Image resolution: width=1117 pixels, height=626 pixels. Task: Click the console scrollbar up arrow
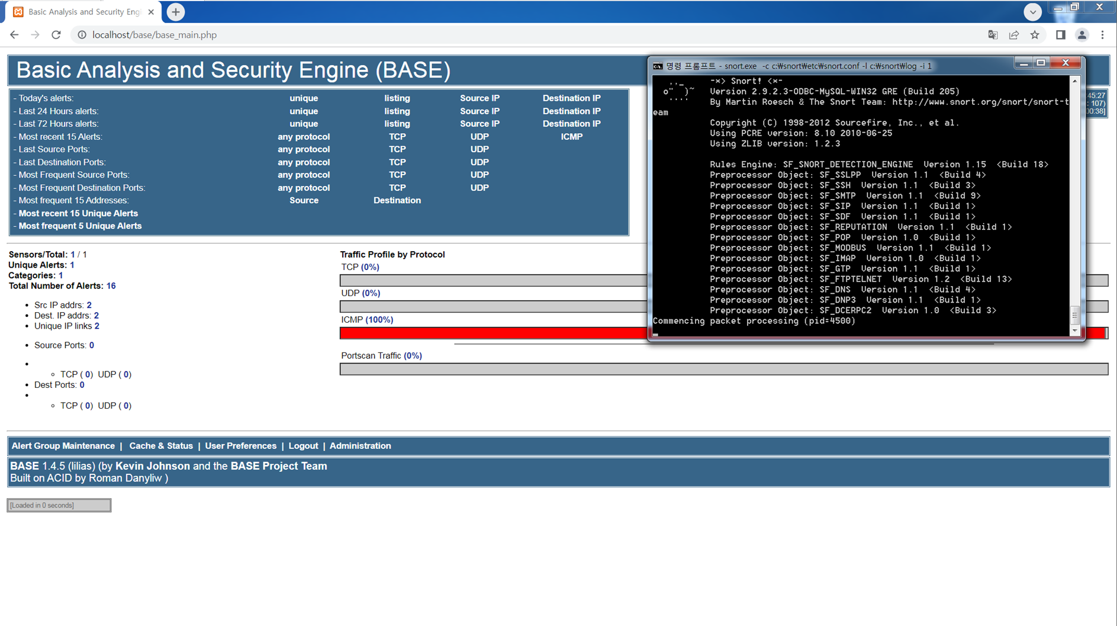(1075, 81)
